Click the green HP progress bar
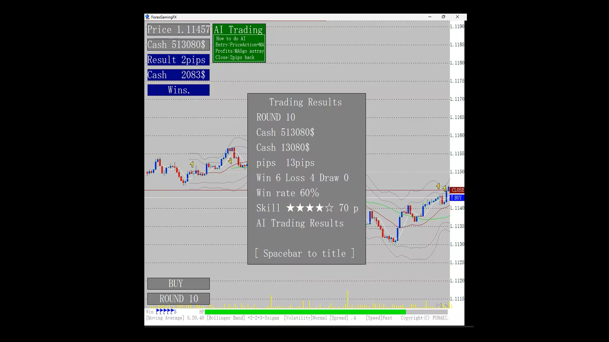Screen dimensions: 609x342 click(305, 312)
